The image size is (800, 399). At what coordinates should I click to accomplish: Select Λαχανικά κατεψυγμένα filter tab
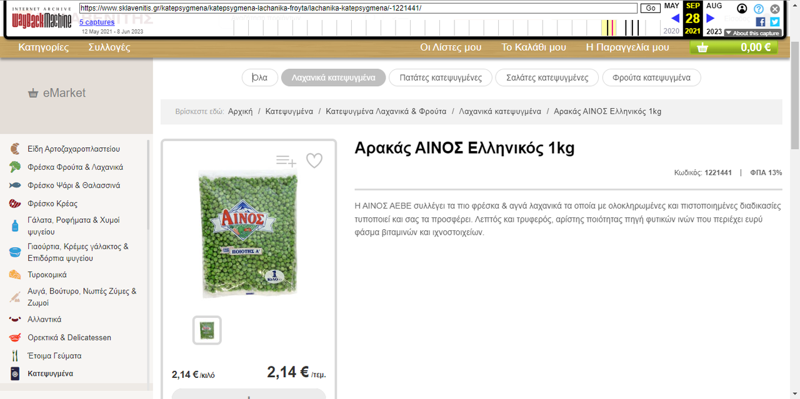pyautogui.click(x=333, y=77)
